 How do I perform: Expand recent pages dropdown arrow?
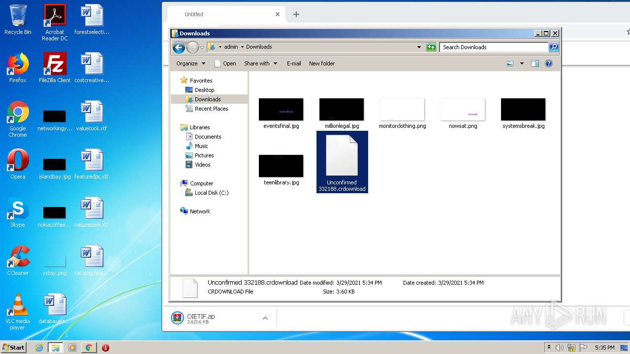click(x=202, y=48)
